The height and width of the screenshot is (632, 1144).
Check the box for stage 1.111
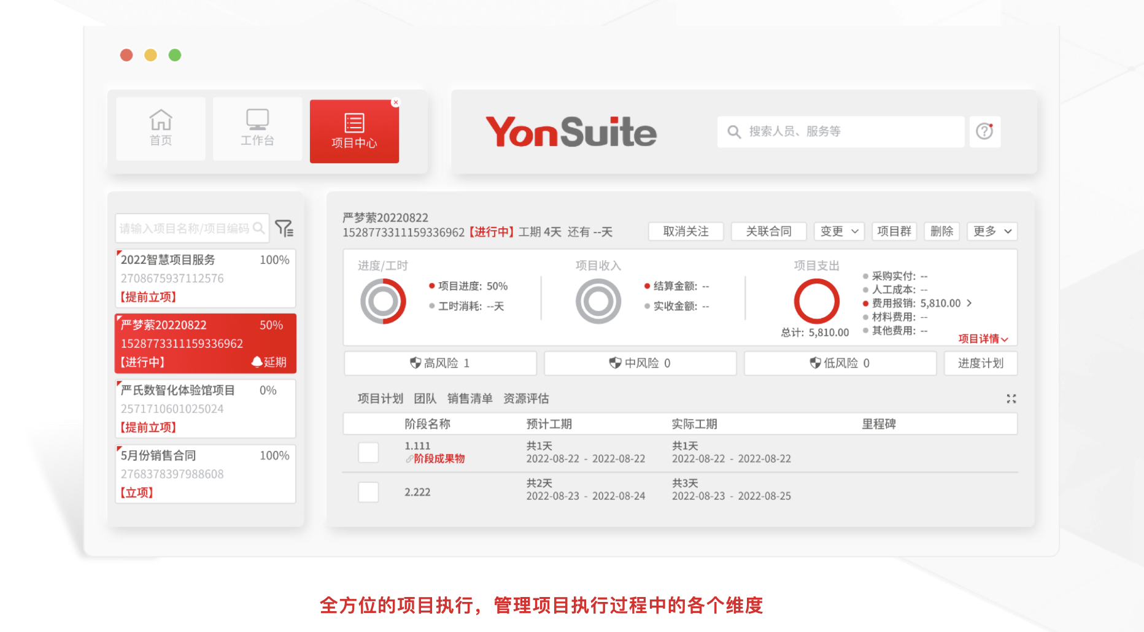point(368,453)
